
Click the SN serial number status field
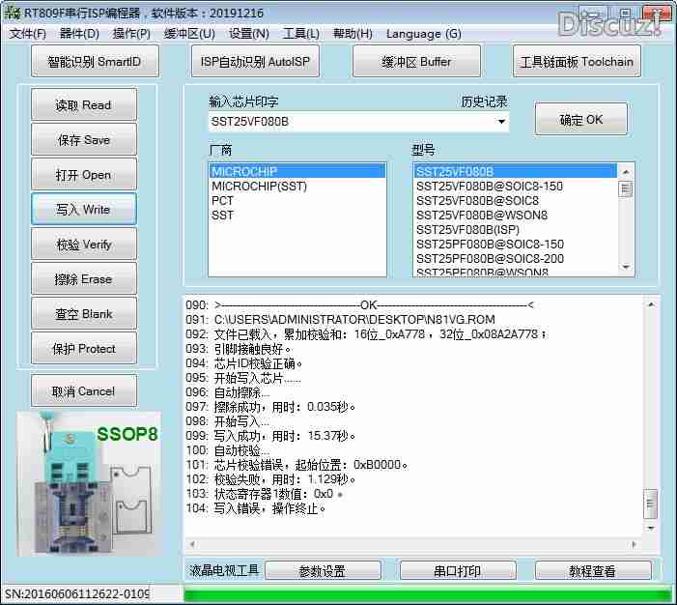click(x=77, y=594)
